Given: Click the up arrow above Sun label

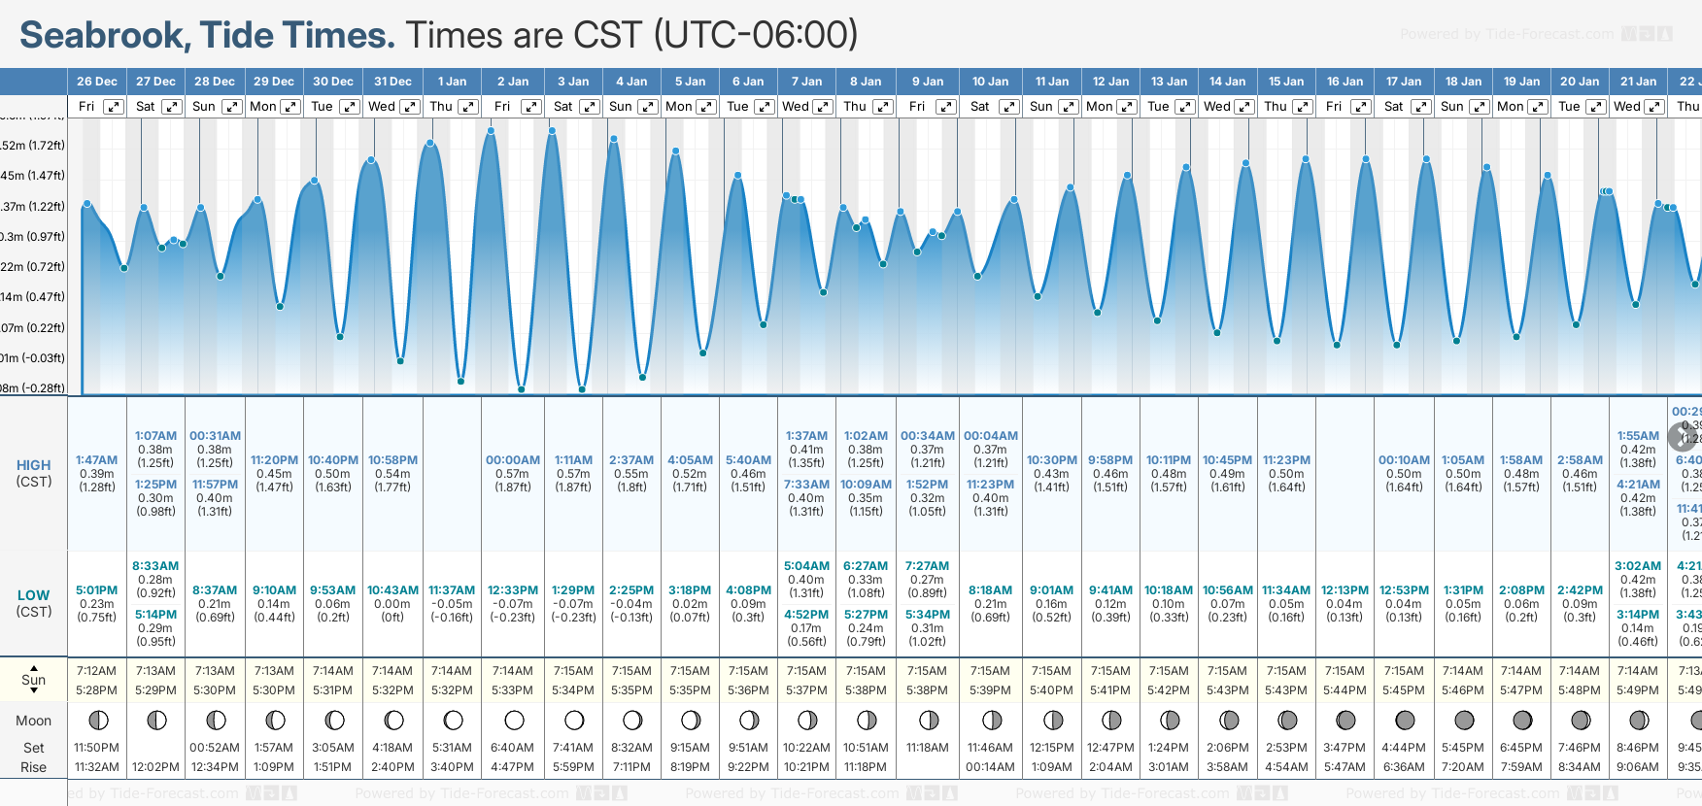Looking at the screenshot, I should (34, 668).
